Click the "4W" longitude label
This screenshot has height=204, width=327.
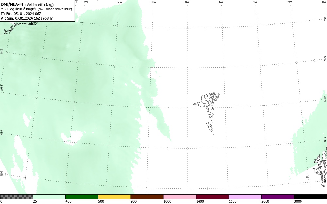point(255,2)
